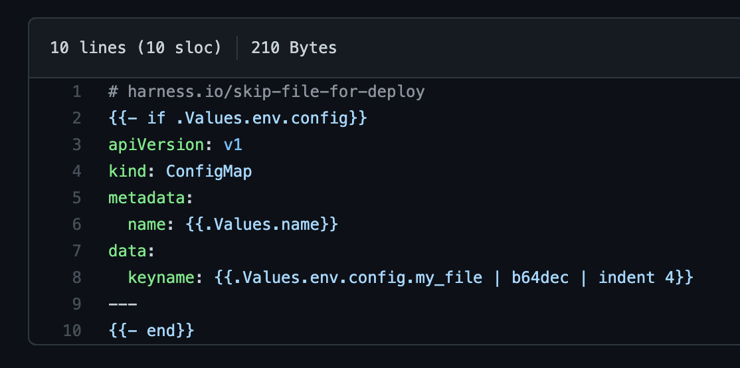Select line number 10 beside end tag
Image resolution: width=740 pixels, height=368 pixels.
(x=72, y=331)
